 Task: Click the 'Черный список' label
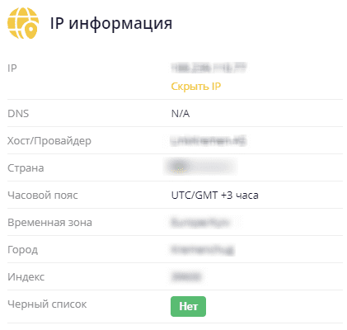coord(47,304)
